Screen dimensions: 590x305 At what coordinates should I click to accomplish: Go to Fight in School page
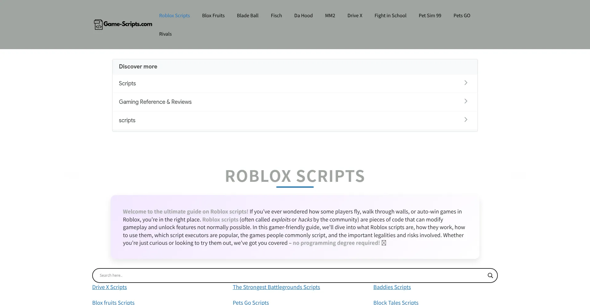pyautogui.click(x=390, y=15)
